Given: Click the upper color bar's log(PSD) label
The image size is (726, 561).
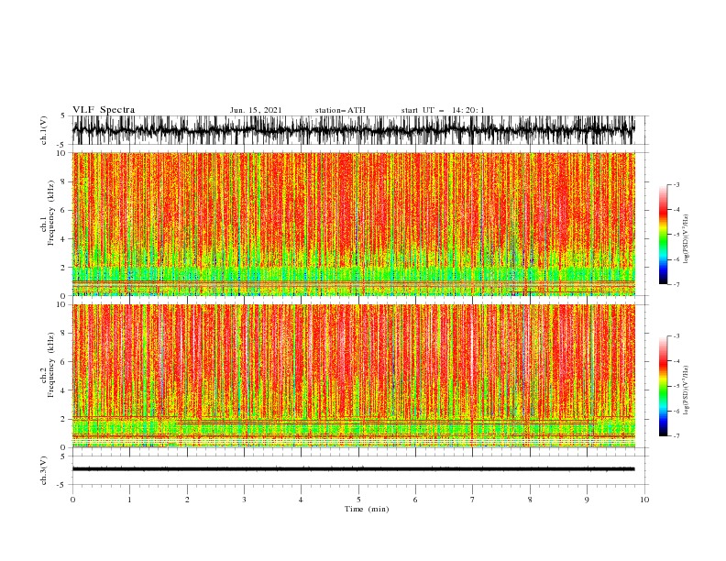Looking at the screenshot, I should click(x=687, y=239).
